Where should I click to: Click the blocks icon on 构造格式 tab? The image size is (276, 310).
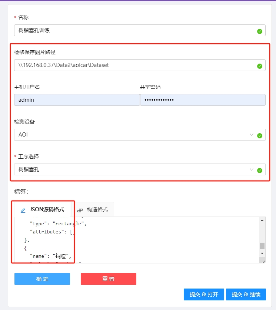click(80, 210)
